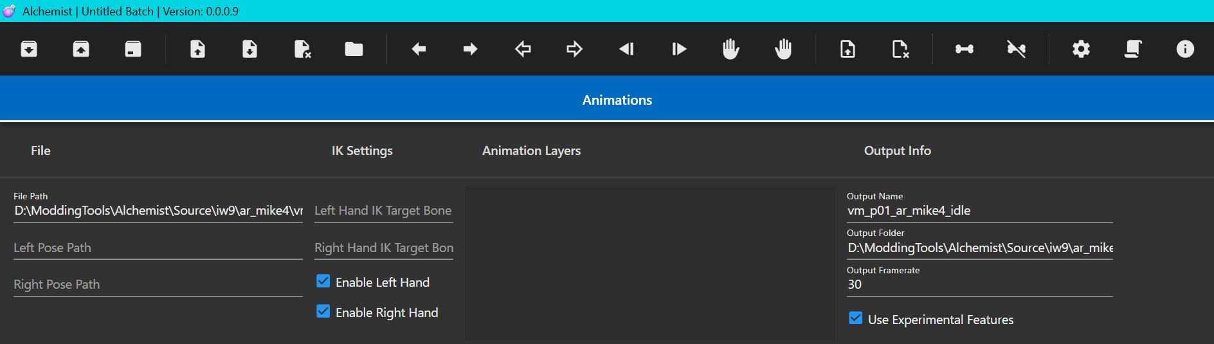Click the scroll log icon
This screenshot has height=344, width=1214.
[1133, 49]
